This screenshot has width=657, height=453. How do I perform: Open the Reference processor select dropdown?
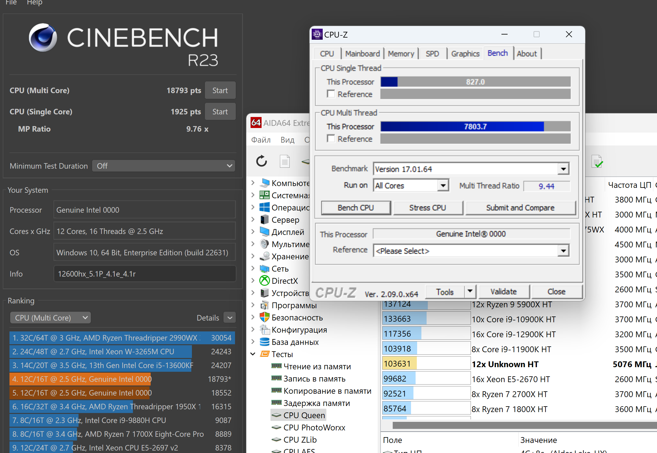[563, 251]
